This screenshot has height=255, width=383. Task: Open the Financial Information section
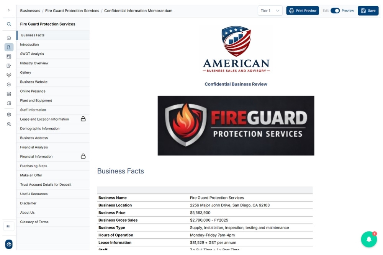[x=53, y=157]
